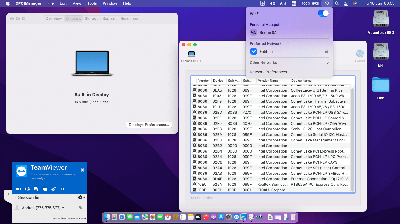Open TeamViewer chat bubbles icon

[36, 189]
